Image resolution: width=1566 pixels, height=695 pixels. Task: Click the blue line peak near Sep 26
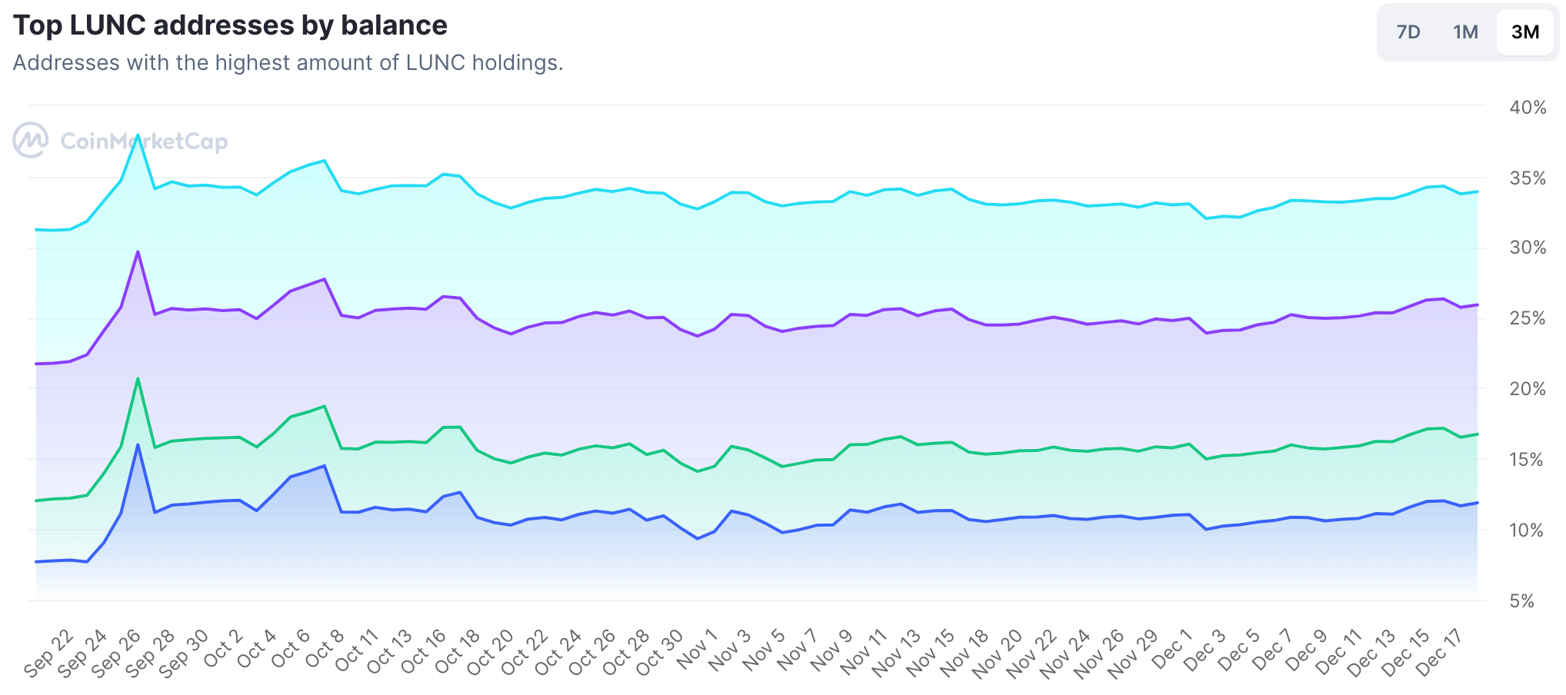click(138, 445)
